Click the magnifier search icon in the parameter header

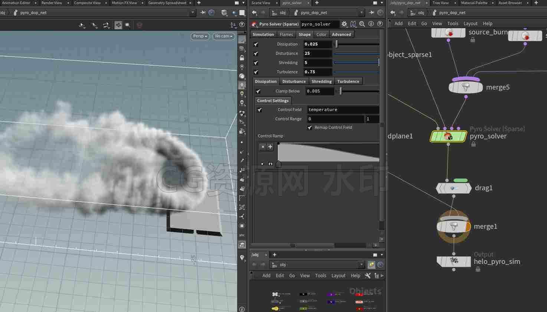click(362, 24)
